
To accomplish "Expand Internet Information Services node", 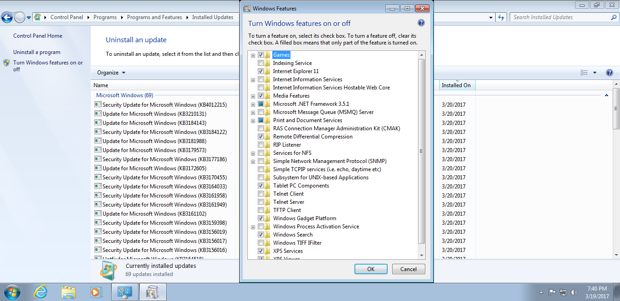I will 253,80.
